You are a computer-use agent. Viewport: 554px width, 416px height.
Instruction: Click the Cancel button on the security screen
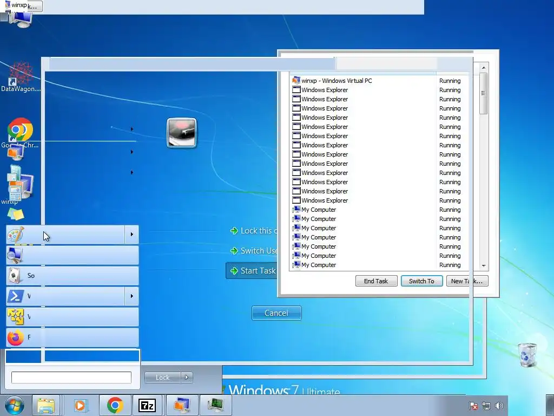pyautogui.click(x=276, y=313)
